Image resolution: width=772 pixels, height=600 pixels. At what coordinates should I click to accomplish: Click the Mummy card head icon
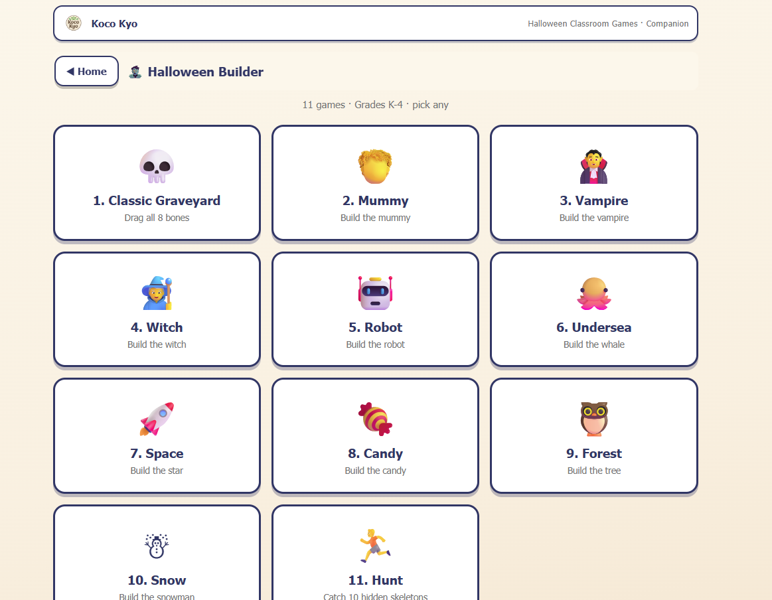click(x=375, y=167)
